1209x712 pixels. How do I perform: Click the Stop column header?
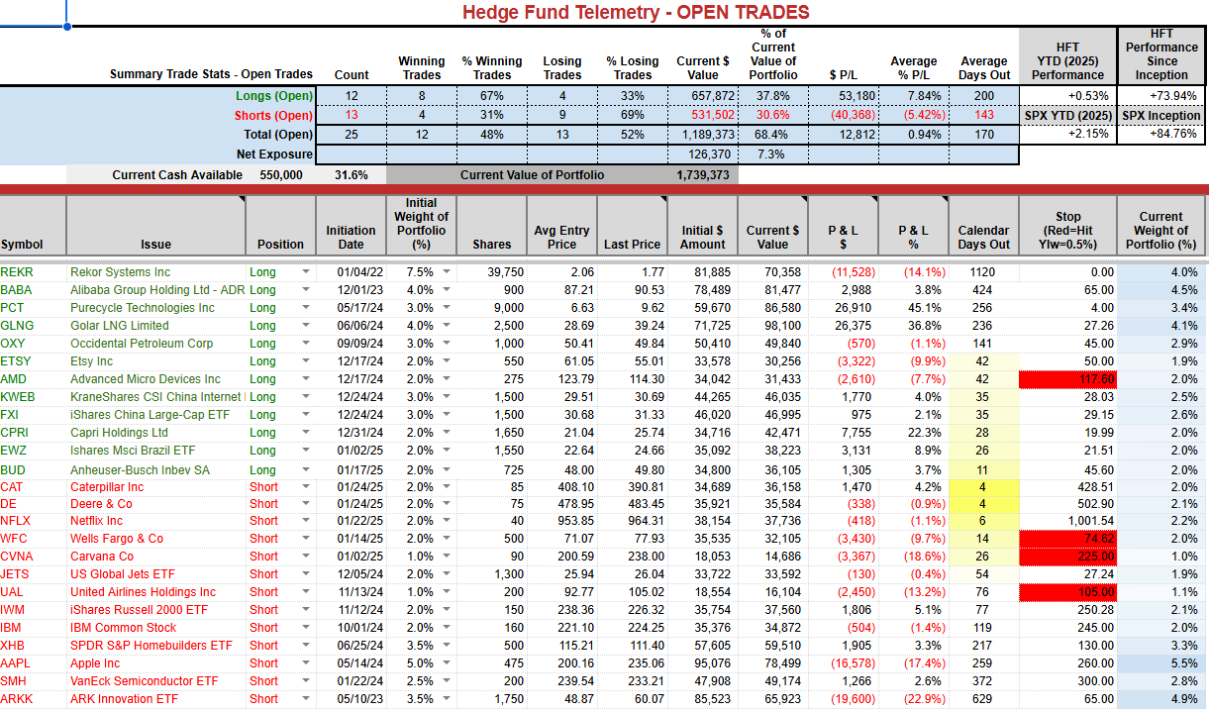pyautogui.click(x=1067, y=225)
